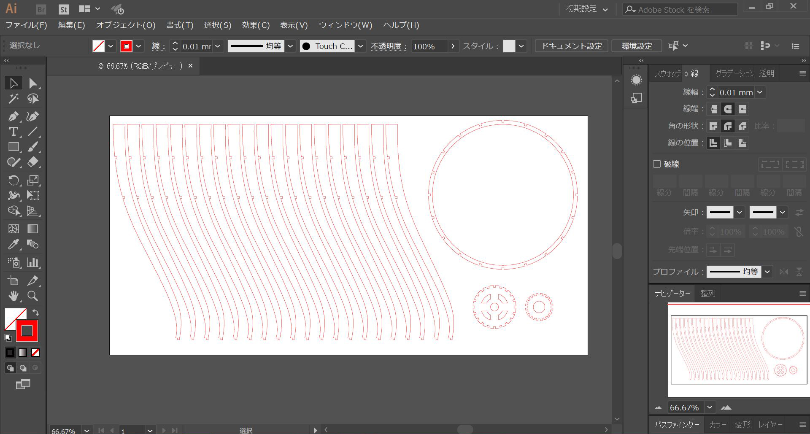
Task: Select the Width warp tool
Action: pos(13,195)
